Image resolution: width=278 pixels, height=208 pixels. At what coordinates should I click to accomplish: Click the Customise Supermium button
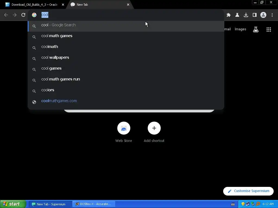click(x=248, y=191)
